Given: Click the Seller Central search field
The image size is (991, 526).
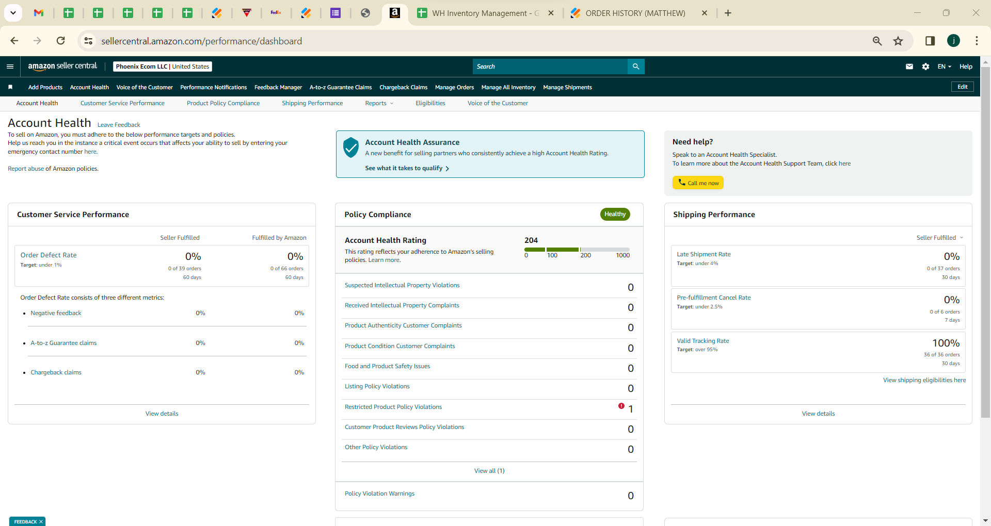Looking at the screenshot, I should point(550,67).
